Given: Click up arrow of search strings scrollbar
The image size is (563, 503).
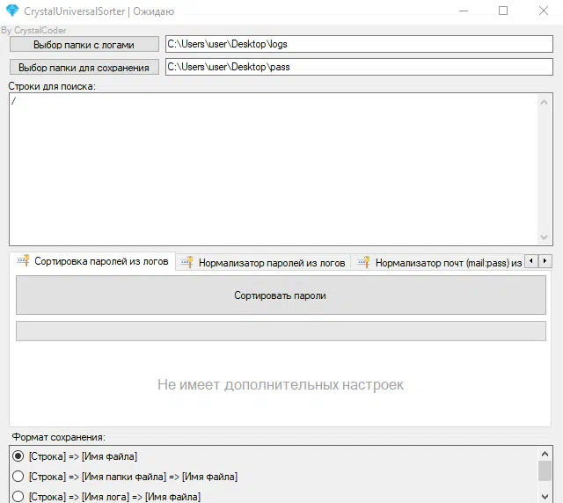Looking at the screenshot, I should (544, 102).
